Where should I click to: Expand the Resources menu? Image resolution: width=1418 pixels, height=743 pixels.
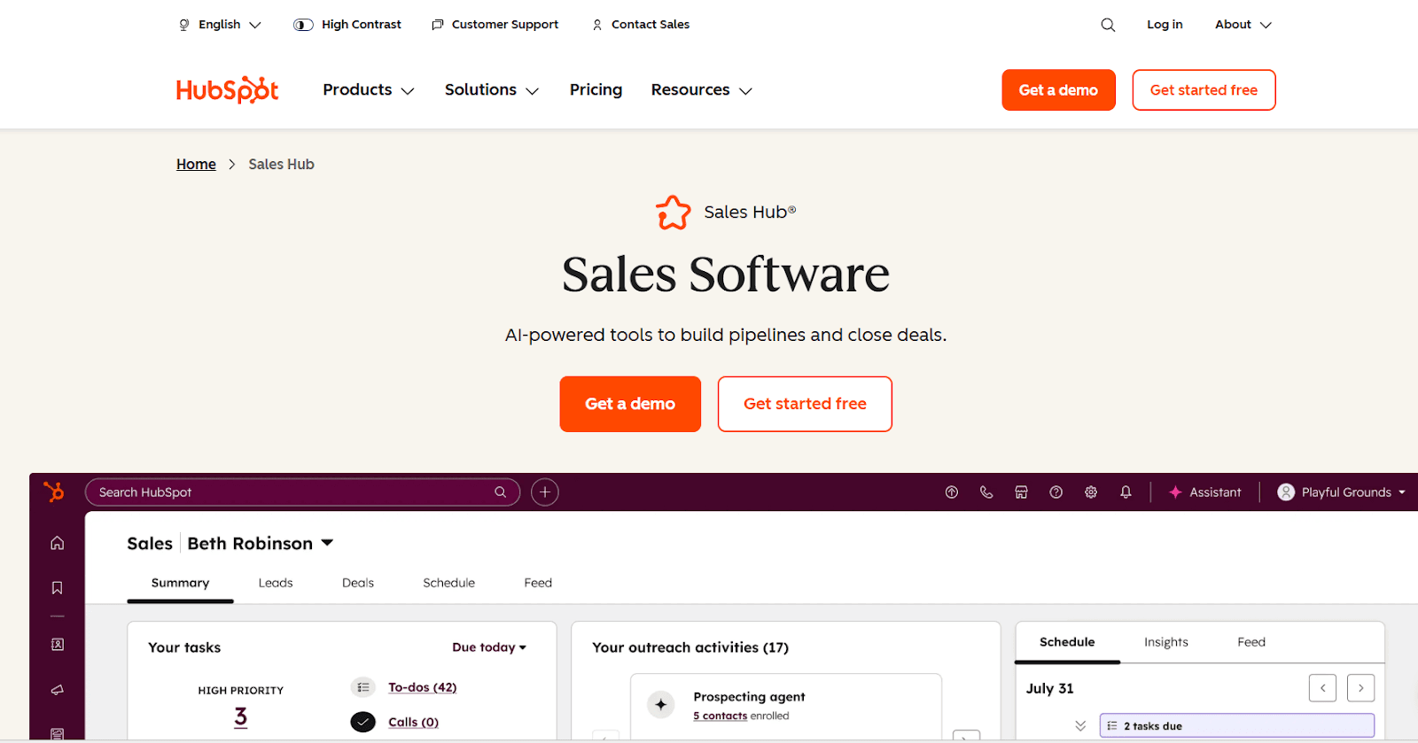point(702,90)
